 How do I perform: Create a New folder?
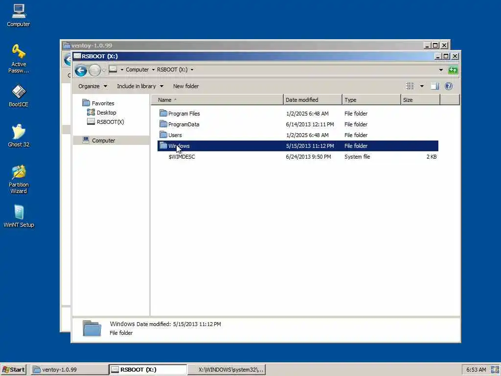pos(186,86)
